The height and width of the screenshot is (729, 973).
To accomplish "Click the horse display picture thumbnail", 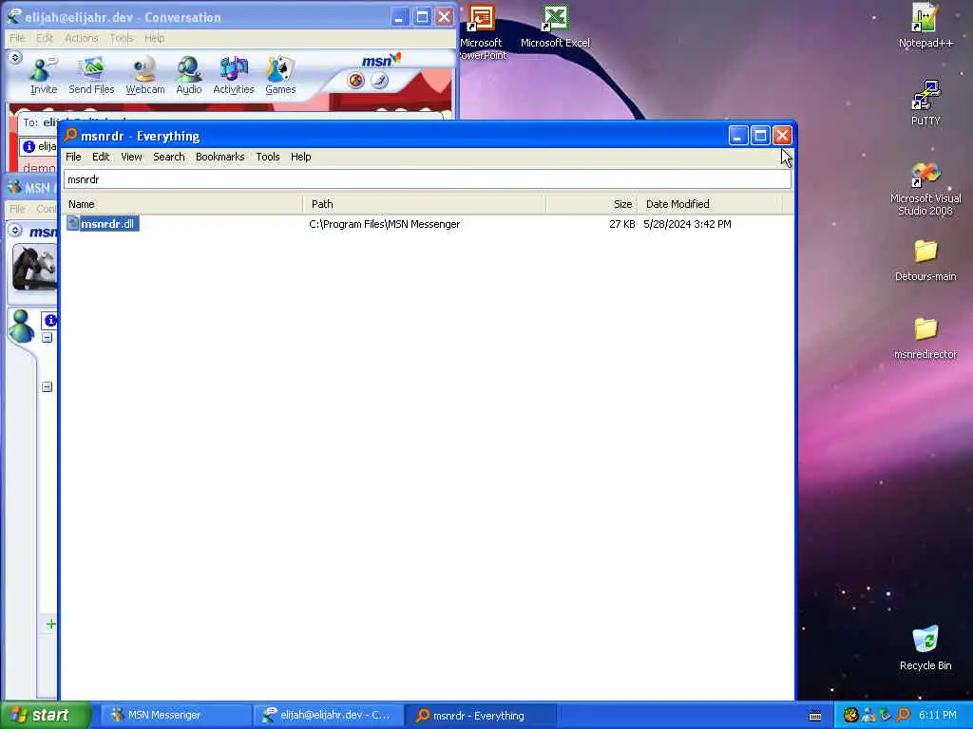I will click(35, 268).
